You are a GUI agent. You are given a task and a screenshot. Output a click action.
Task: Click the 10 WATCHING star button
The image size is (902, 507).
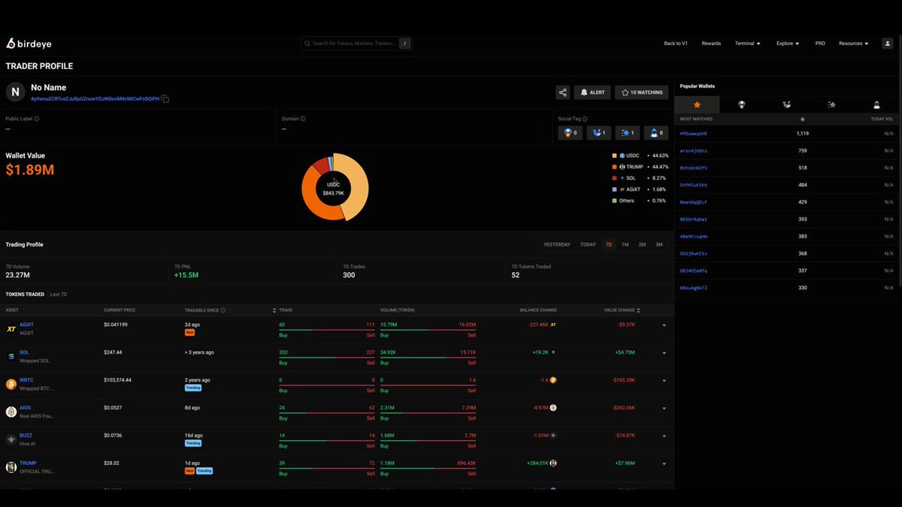click(642, 92)
